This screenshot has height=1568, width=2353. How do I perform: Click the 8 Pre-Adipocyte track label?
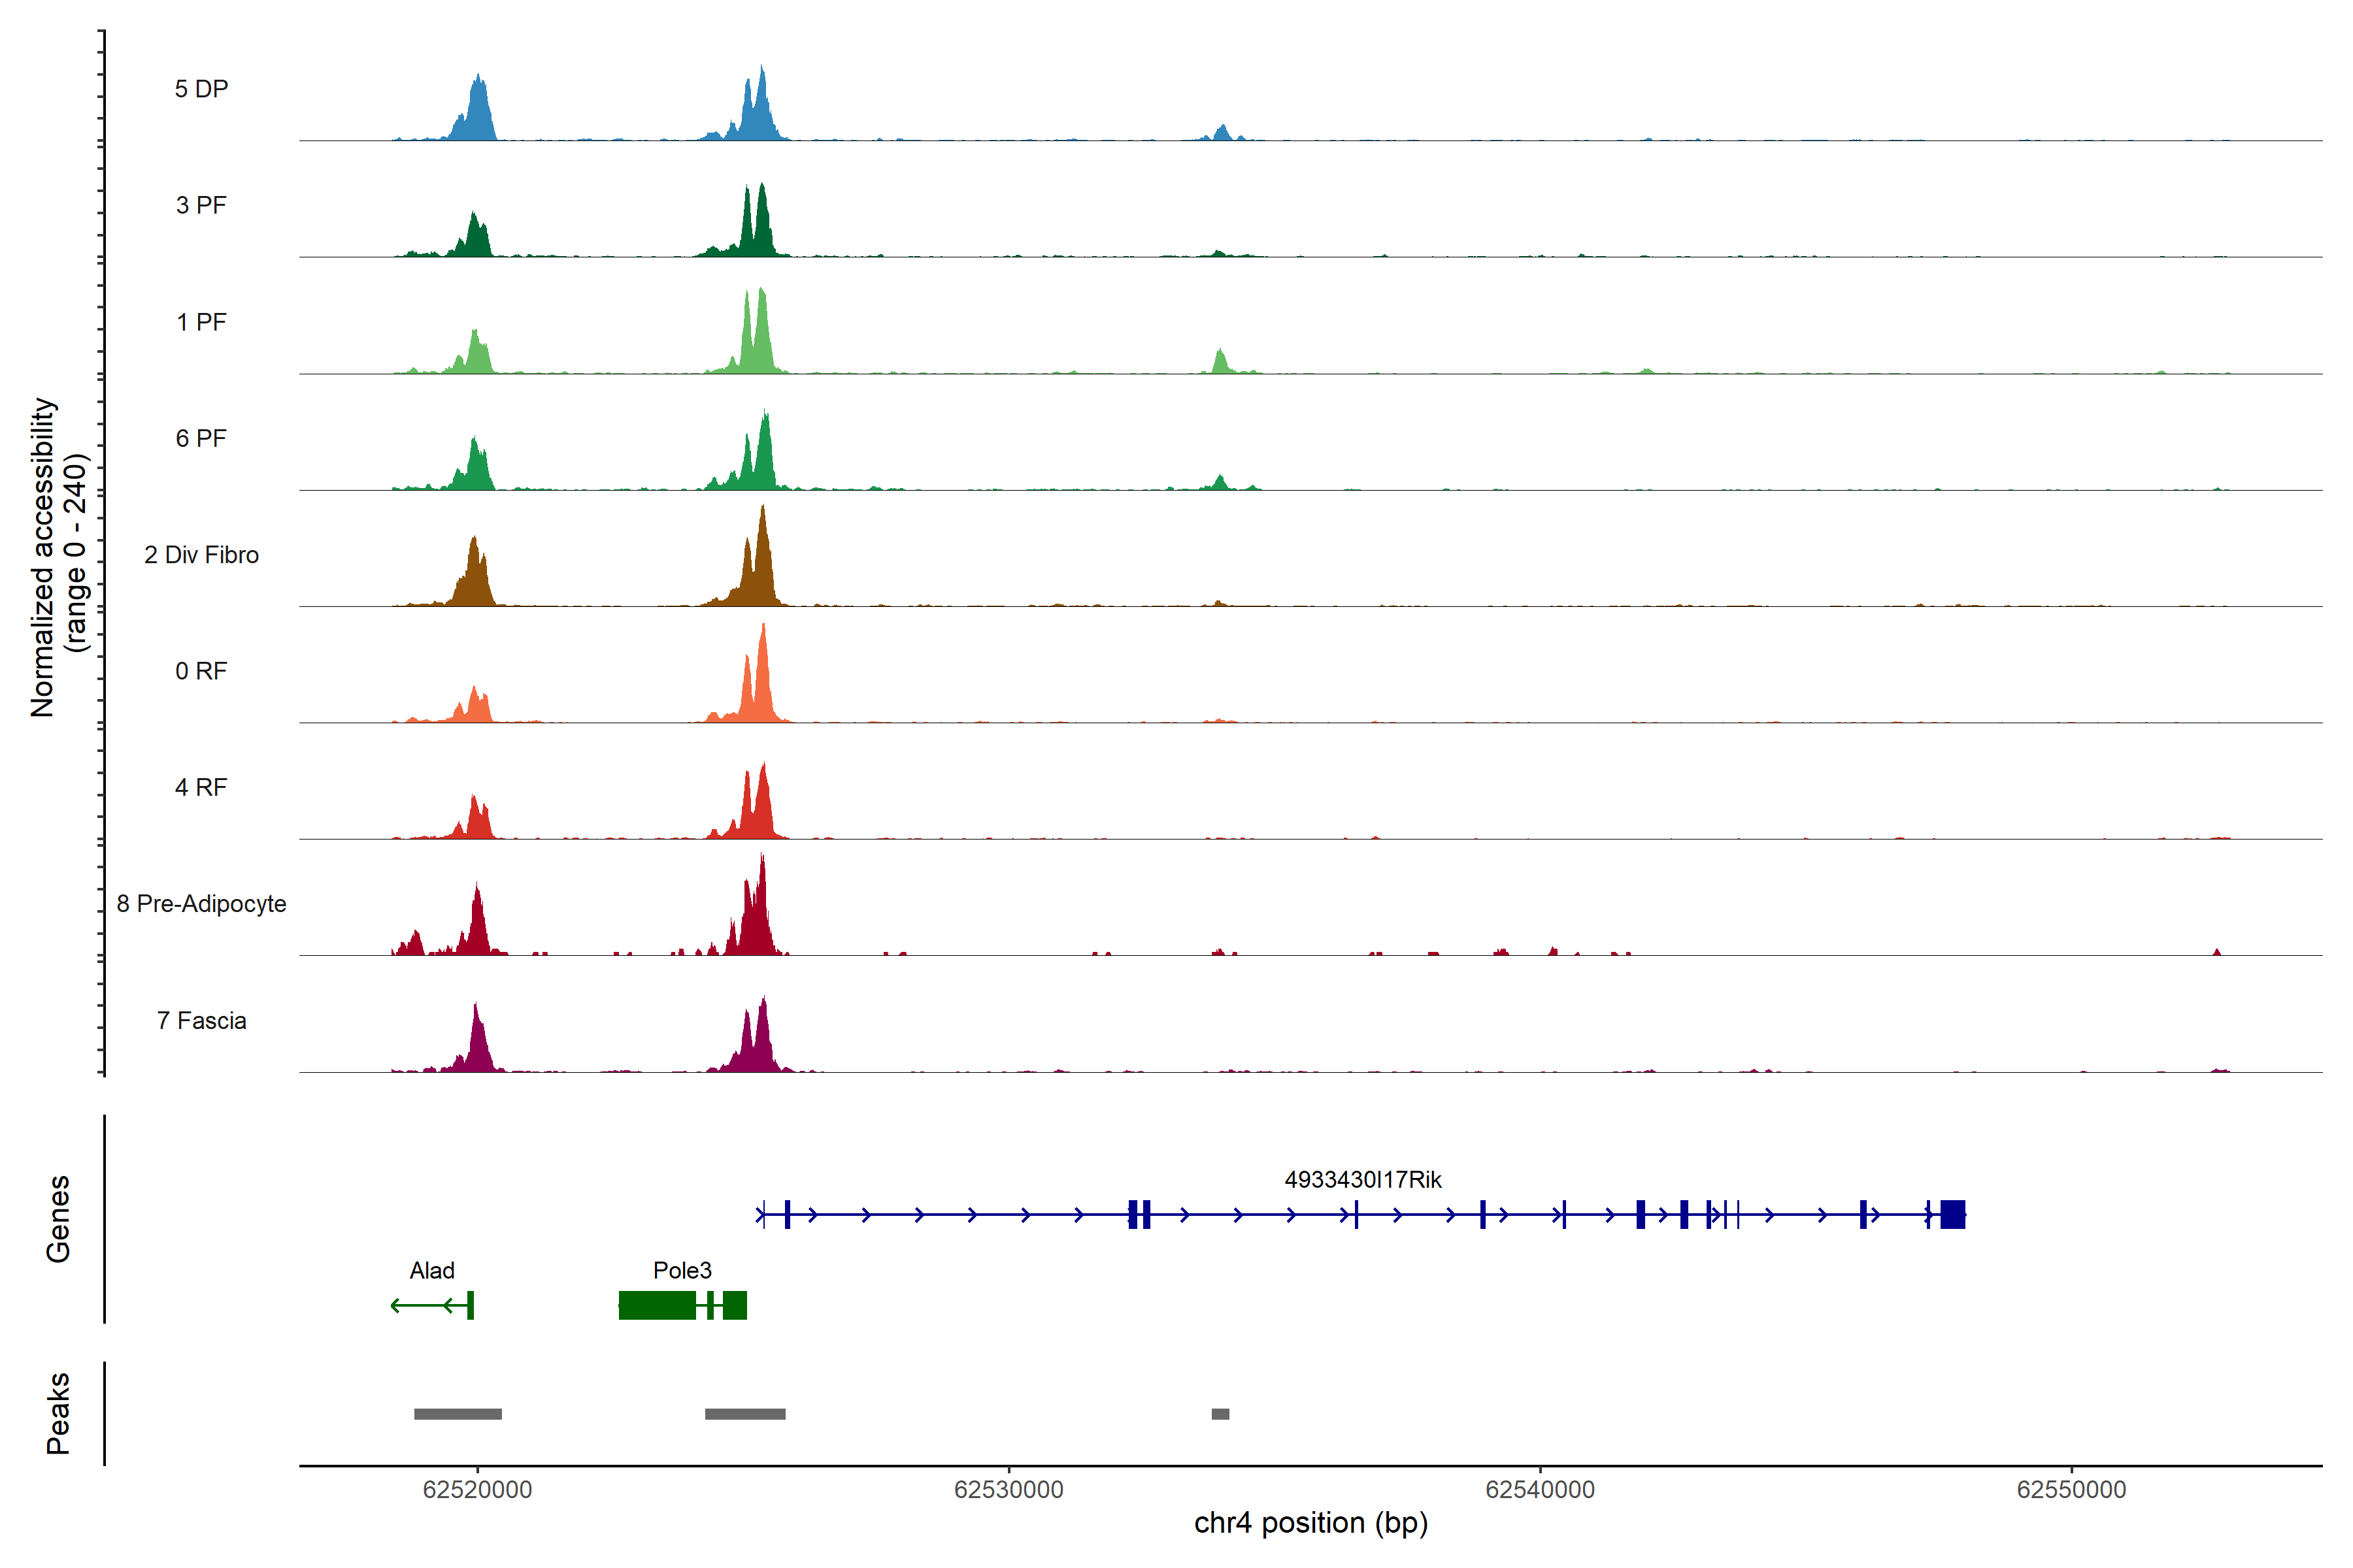click(201, 904)
